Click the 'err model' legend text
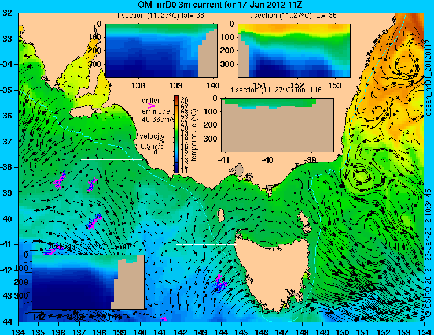 [x=157, y=111]
